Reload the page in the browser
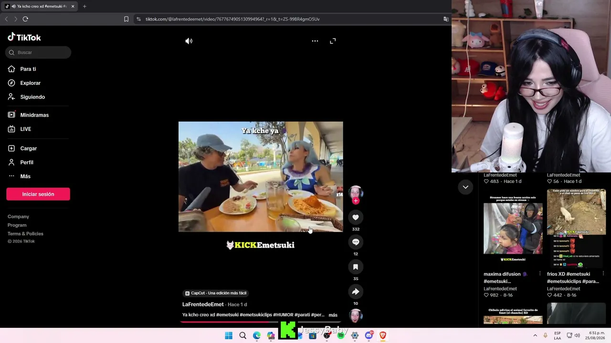Viewport: 611px width, 343px height. [25, 19]
